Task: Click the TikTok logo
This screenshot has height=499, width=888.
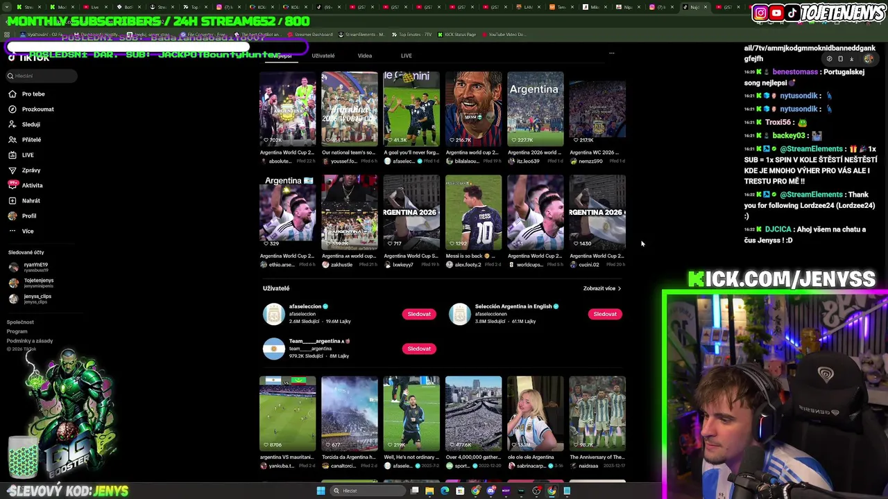Action: coord(29,58)
